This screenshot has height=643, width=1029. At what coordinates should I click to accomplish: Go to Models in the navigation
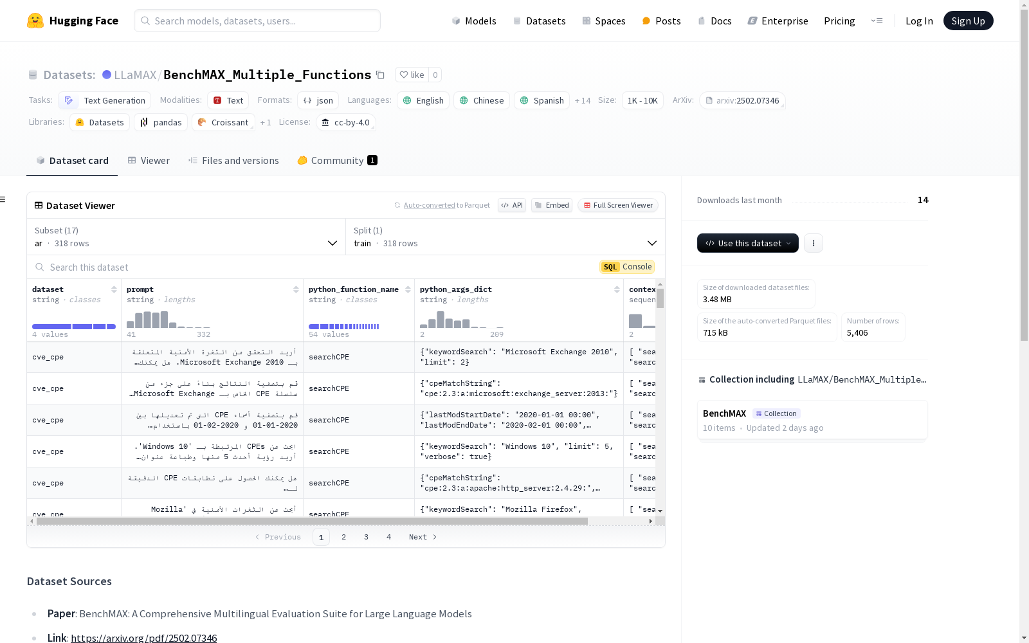(x=474, y=21)
